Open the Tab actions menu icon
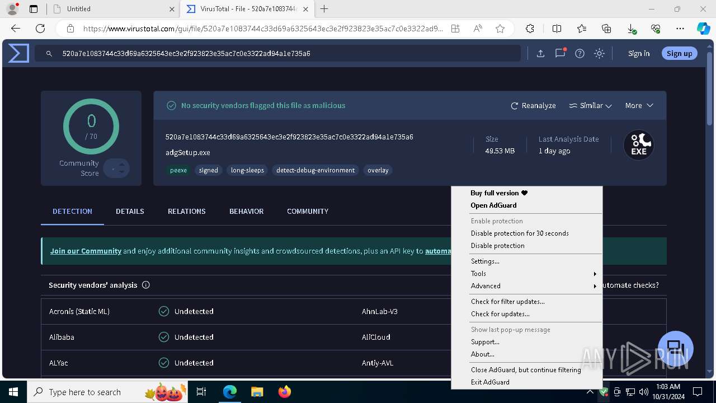The image size is (716, 403). [34, 9]
